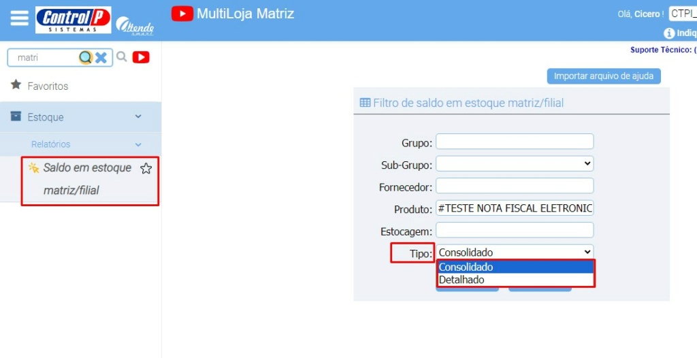
Task: Open YouTube icon in the sidebar
Action: click(x=141, y=57)
